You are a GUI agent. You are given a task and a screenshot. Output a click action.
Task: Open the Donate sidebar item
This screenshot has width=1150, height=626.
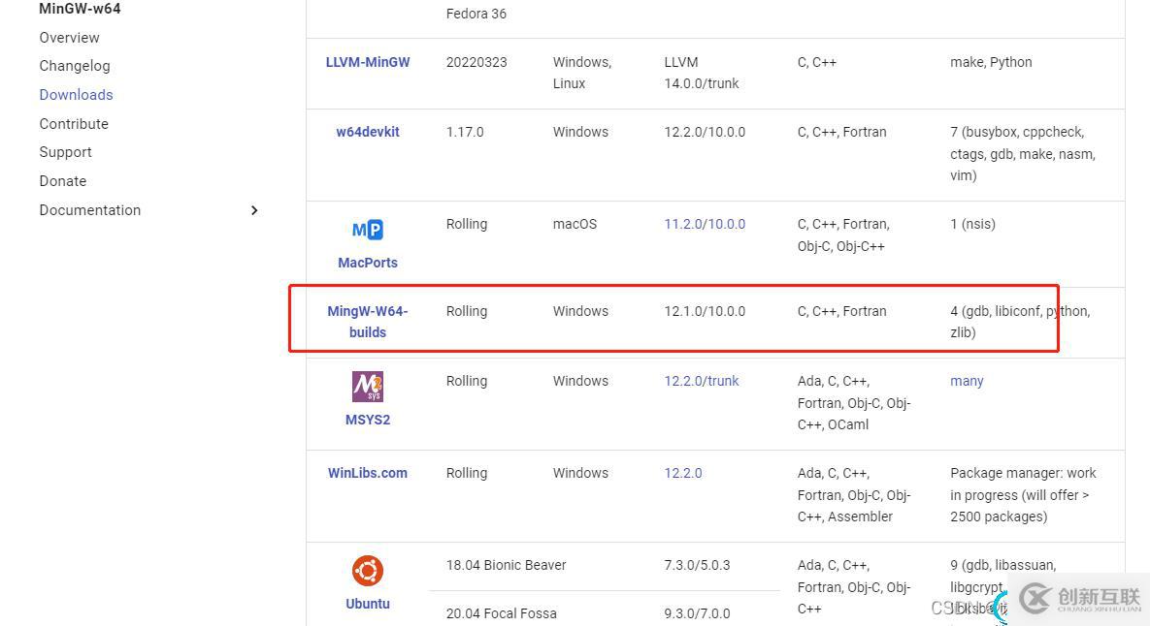tap(63, 181)
